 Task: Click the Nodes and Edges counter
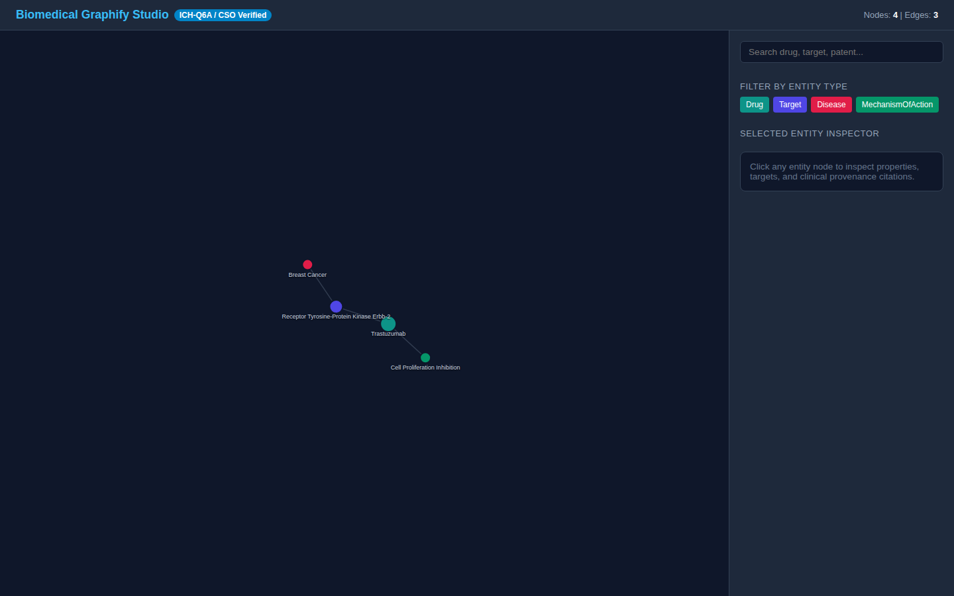tap(901, 15)
